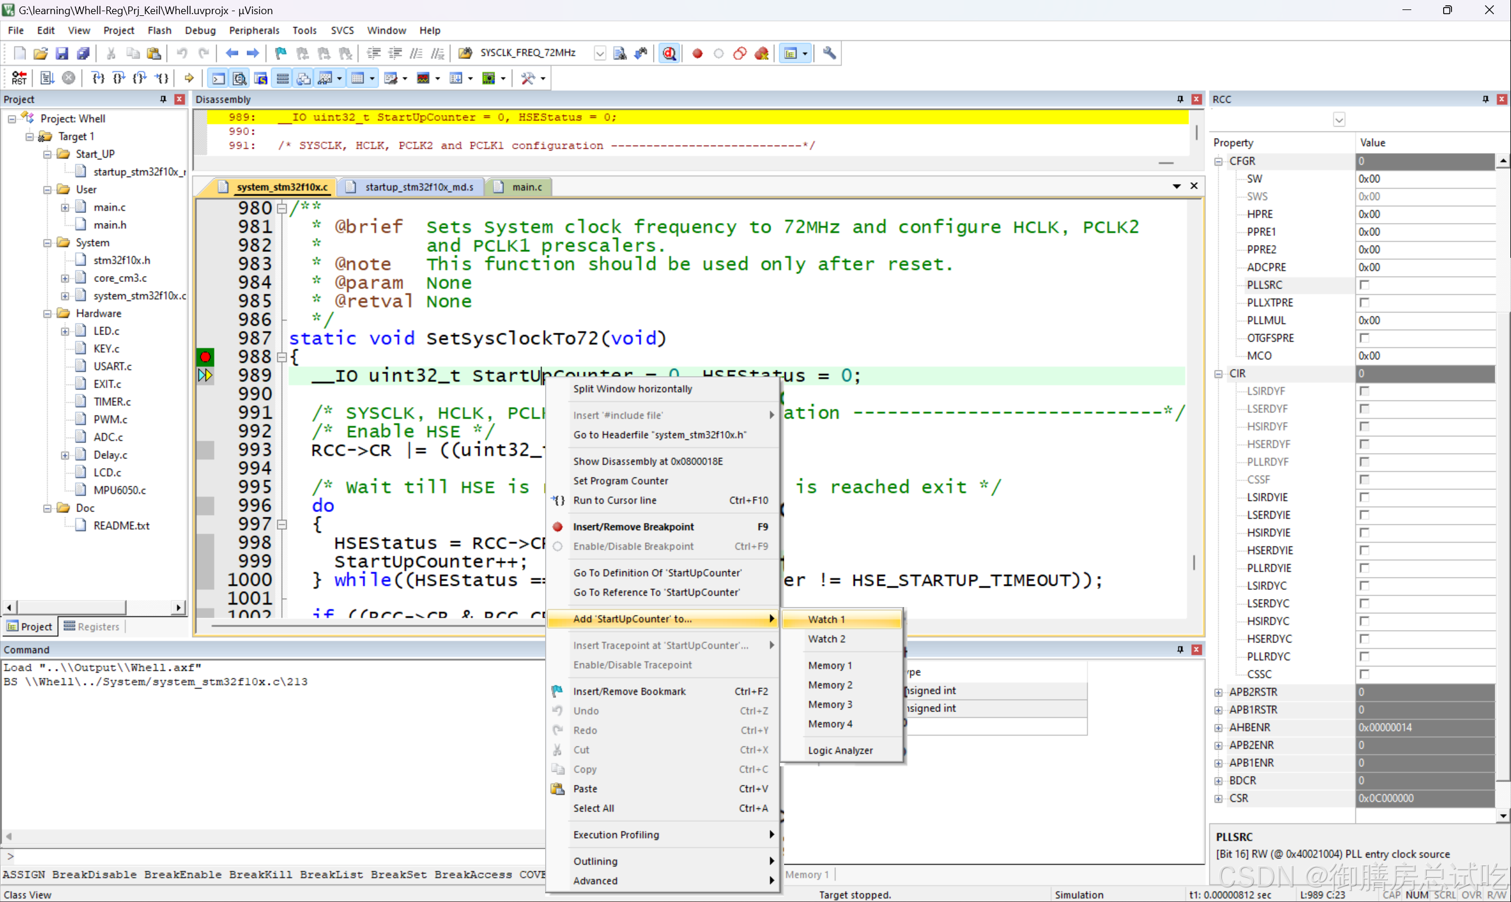Toggle the Symbols Window icon
The image size is (1511, 902).
261,78
